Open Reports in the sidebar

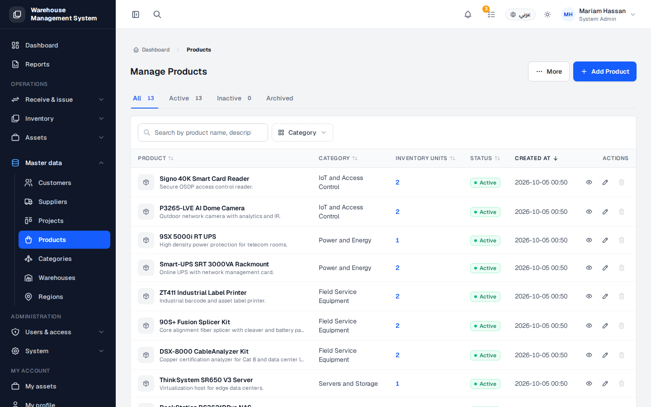point(58,64)
